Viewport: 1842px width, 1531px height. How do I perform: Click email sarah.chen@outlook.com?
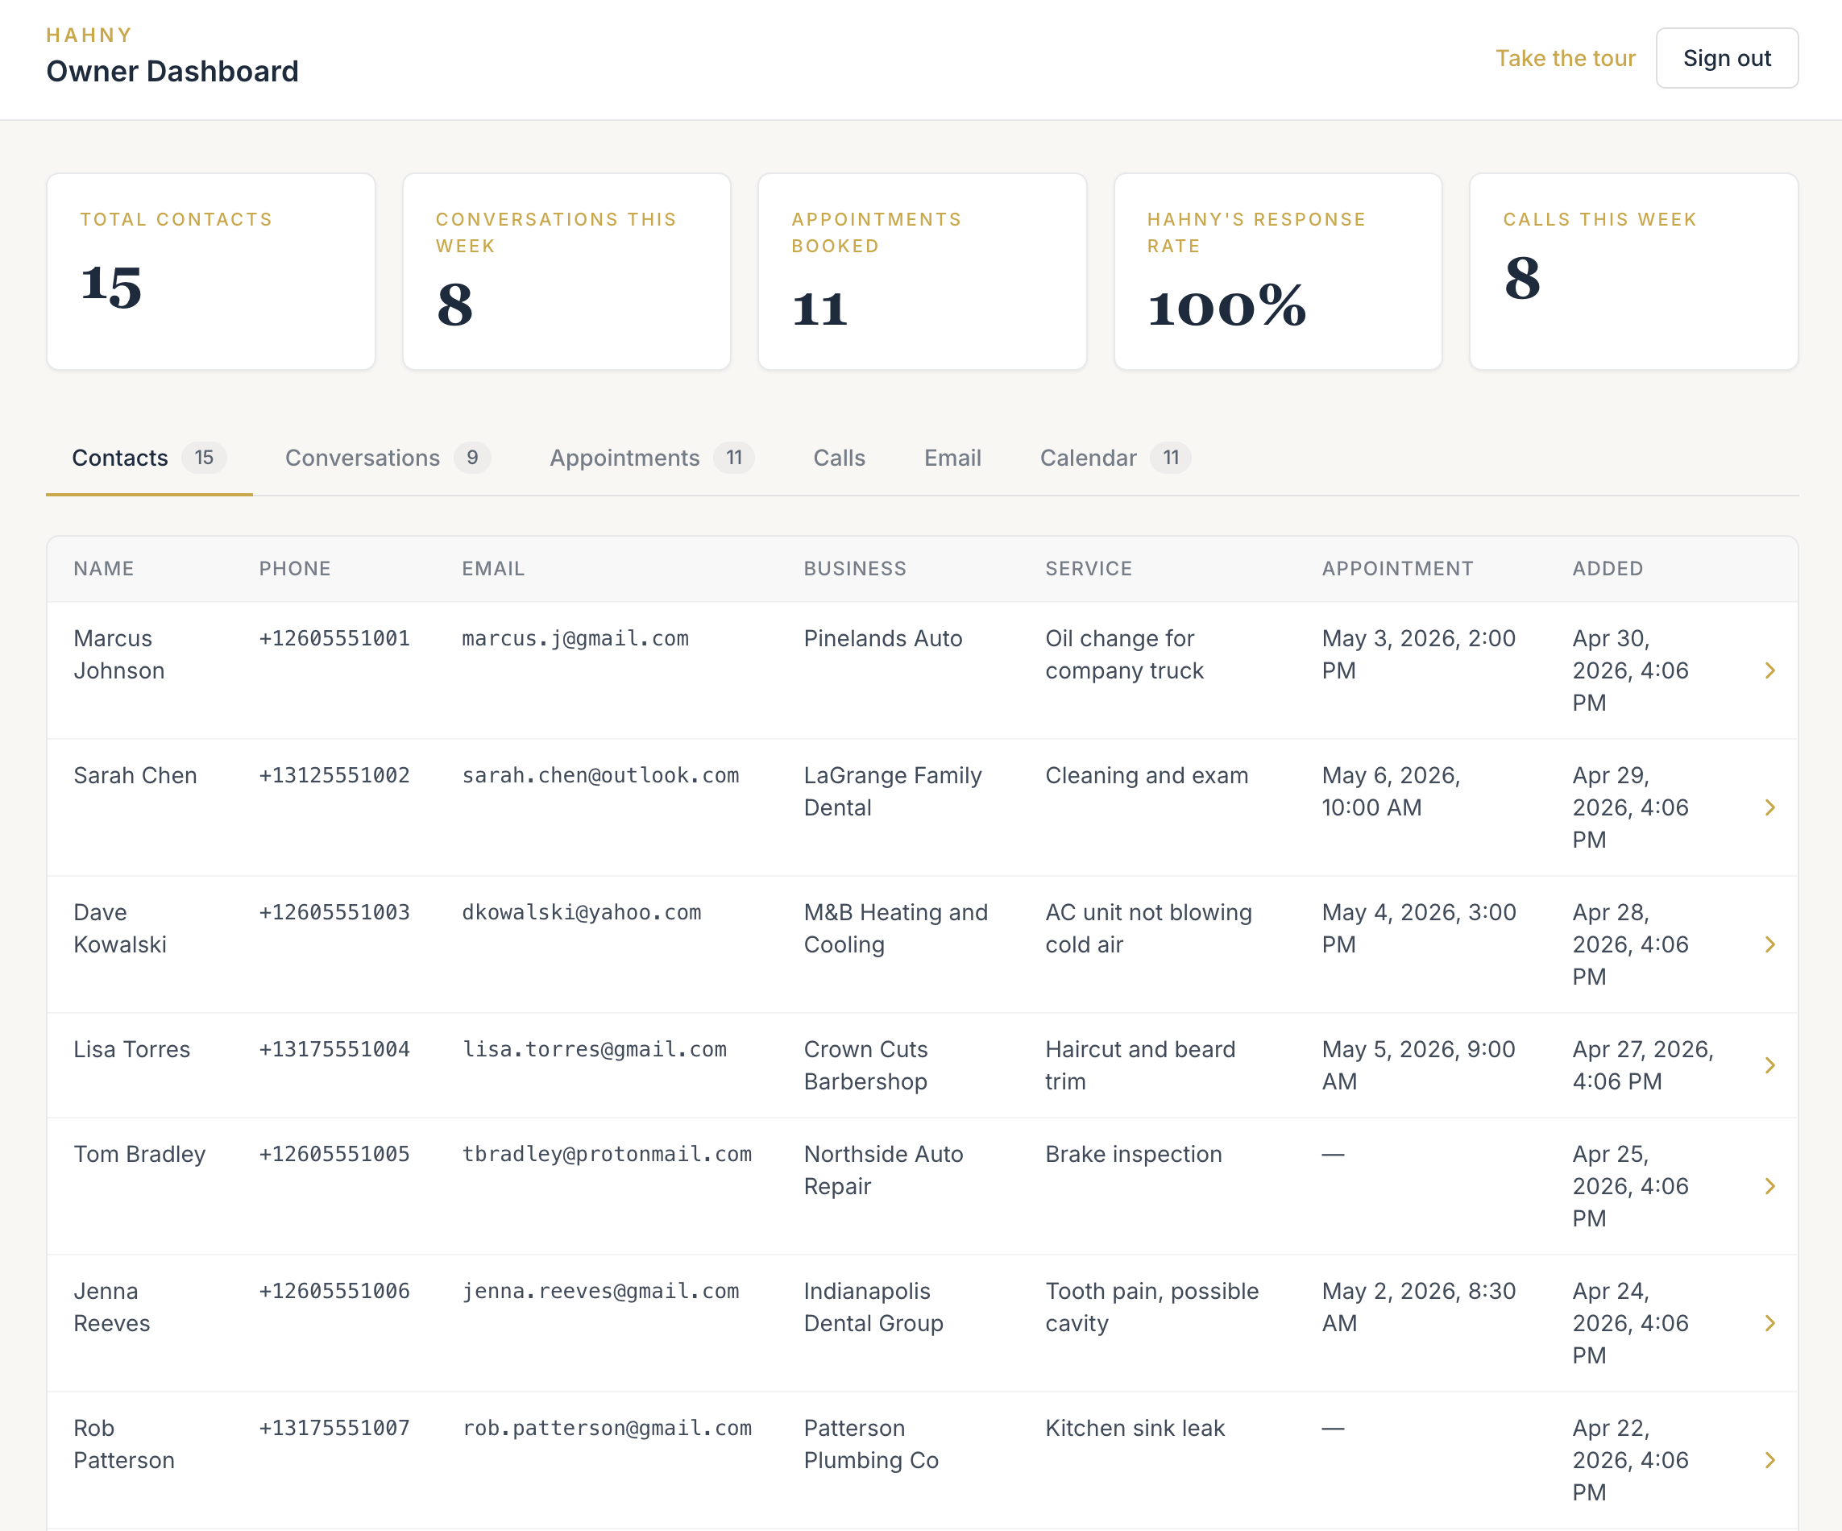[x=601, y=776]
